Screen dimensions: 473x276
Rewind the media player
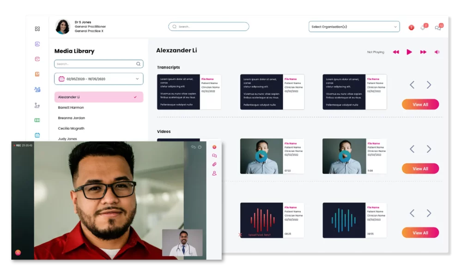click(396, 52)
